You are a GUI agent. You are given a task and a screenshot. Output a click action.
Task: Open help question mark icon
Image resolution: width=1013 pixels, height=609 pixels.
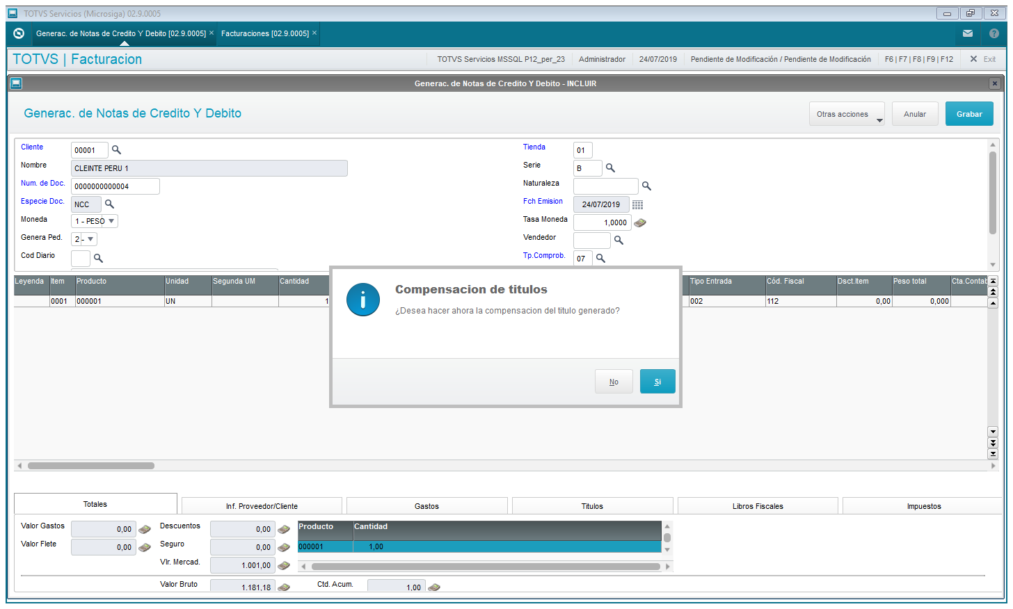tap(994, 33)
